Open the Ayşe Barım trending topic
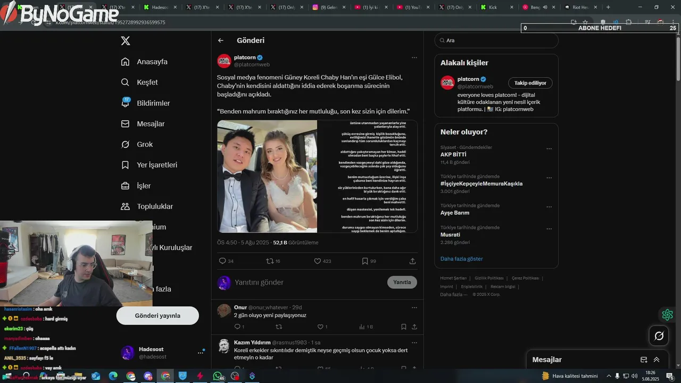This screenshot has width=681, height=383. [x=455, y=213]
